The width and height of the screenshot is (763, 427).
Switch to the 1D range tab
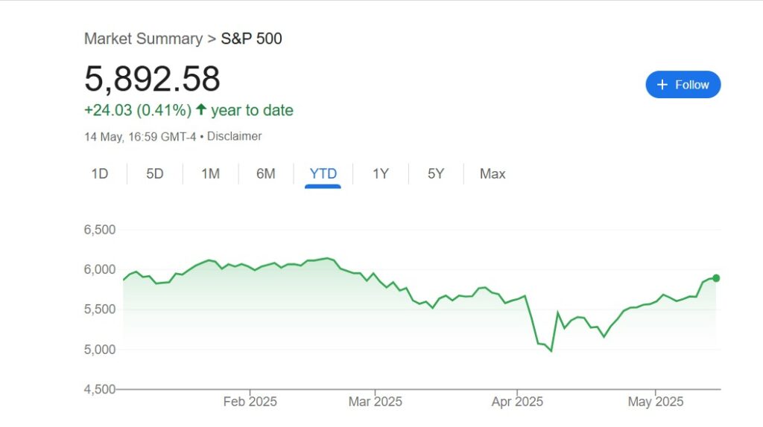[x=100, y=174]
